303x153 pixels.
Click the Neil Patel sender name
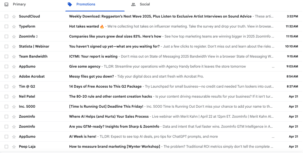[27, 97]
